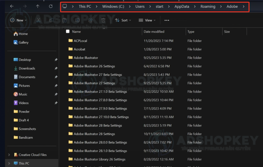Sort by Type column header

191,32
